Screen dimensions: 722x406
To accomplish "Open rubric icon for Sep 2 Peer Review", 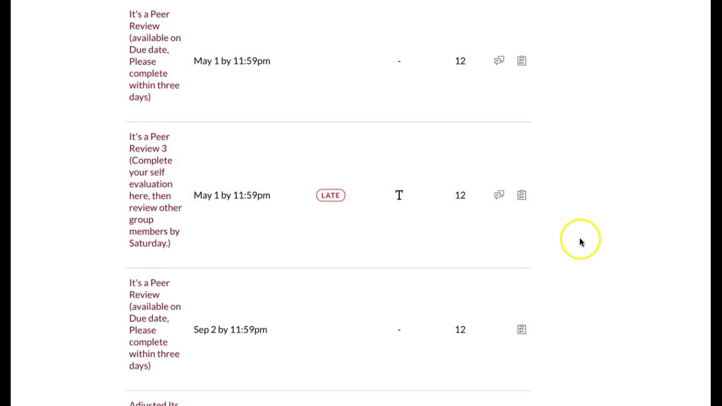I will click(522, 329).
